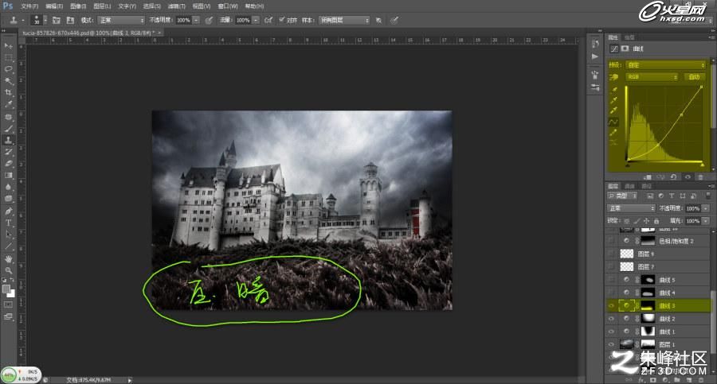717x384 pixels.
Task: Toggle the Aligned checkbox in options bar
Action: (x=282, y=20)
